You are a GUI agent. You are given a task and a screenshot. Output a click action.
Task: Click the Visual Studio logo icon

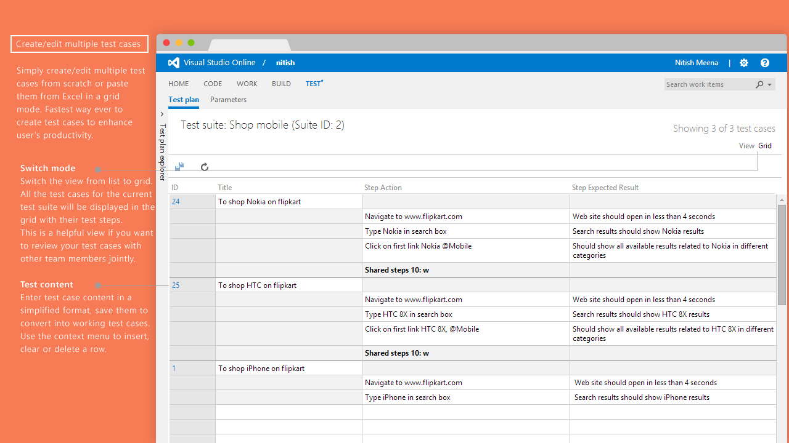click(174, 63)
